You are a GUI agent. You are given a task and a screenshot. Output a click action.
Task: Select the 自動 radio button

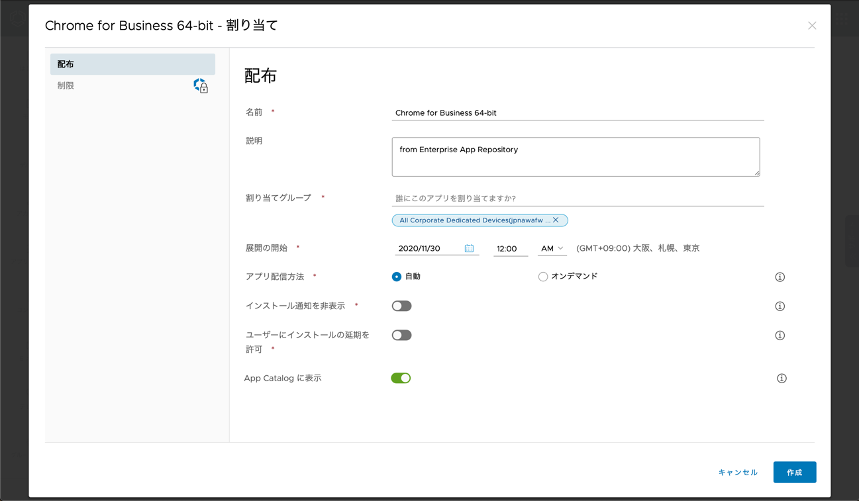click(x=397, y=277)
